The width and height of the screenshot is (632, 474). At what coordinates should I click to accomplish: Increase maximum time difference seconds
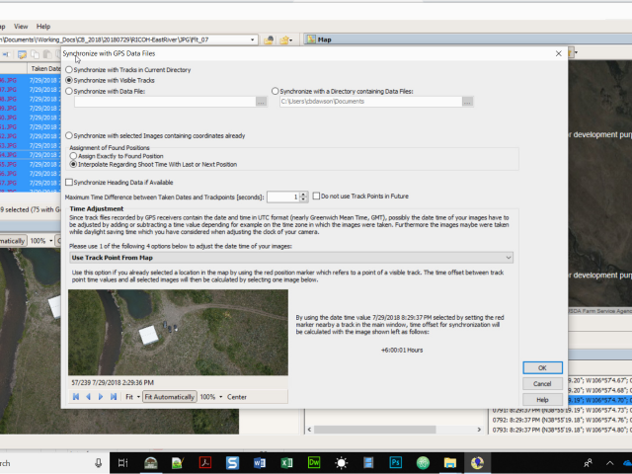click(x=303, y=194)
